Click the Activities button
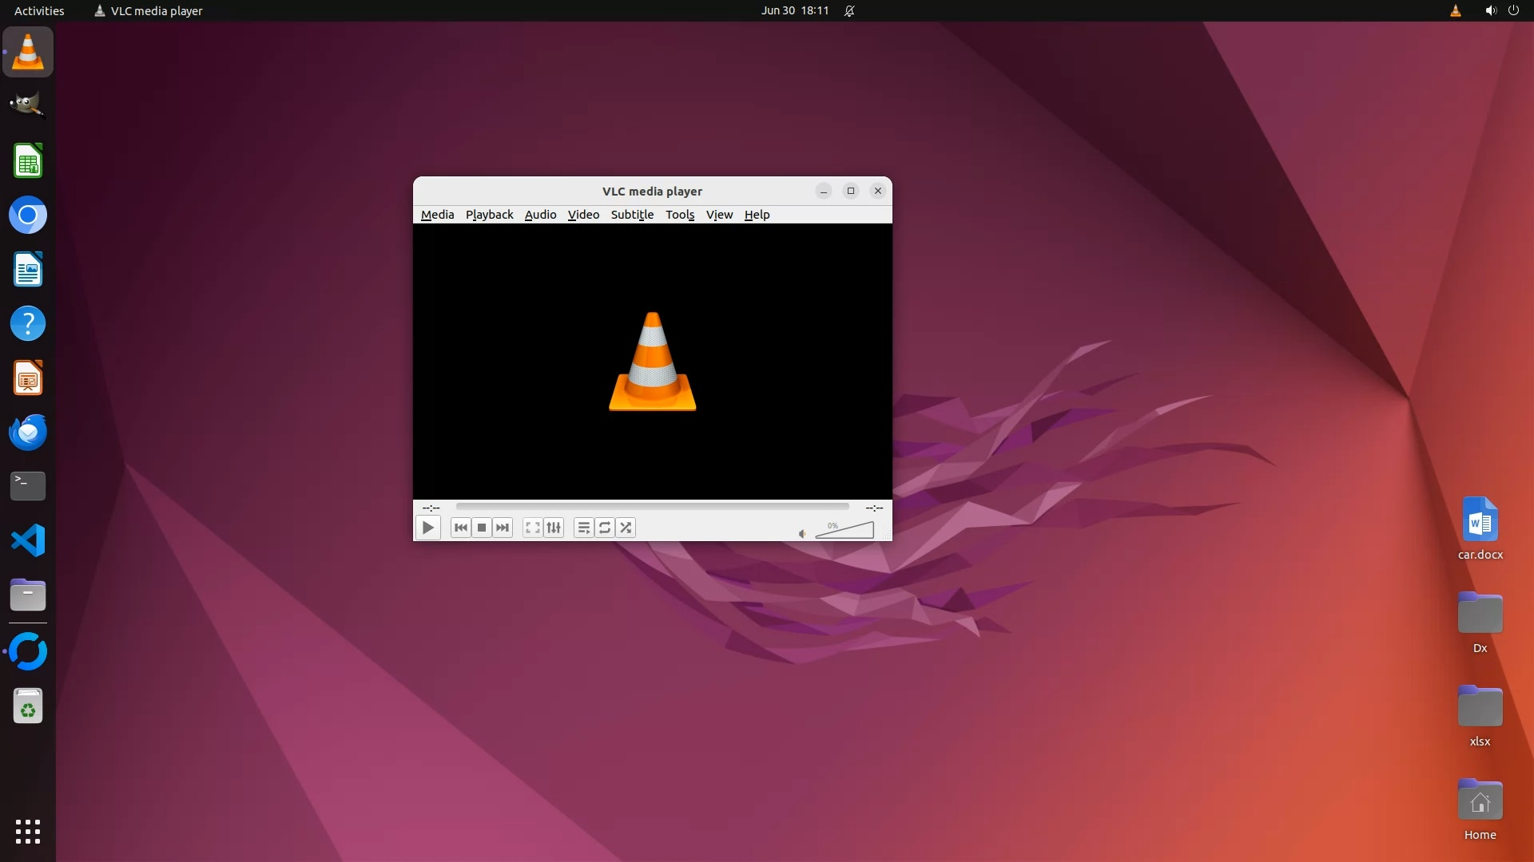1534x862 pixels. [39, 10]
